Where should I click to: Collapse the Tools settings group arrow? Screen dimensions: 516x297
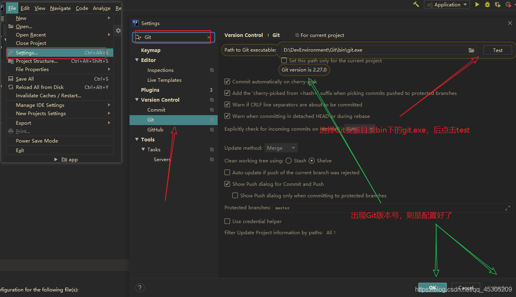coord(137,139)
